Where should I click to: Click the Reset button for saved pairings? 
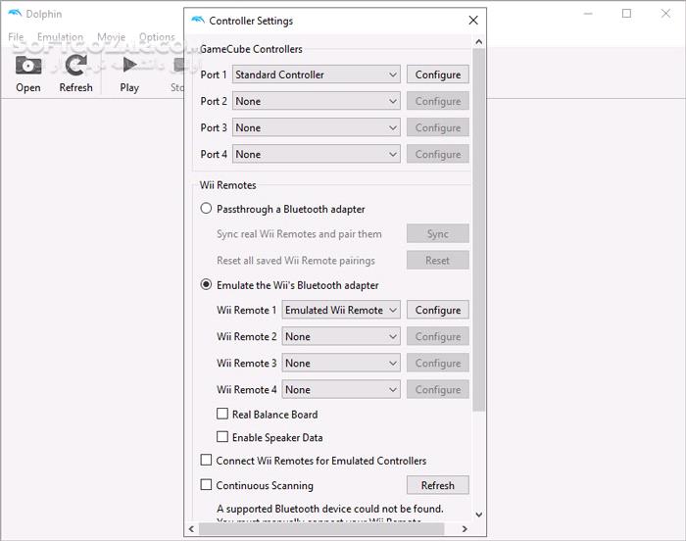click(x=438, y=261)
